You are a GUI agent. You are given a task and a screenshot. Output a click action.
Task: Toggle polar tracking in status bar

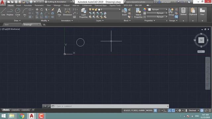point(169,110)
